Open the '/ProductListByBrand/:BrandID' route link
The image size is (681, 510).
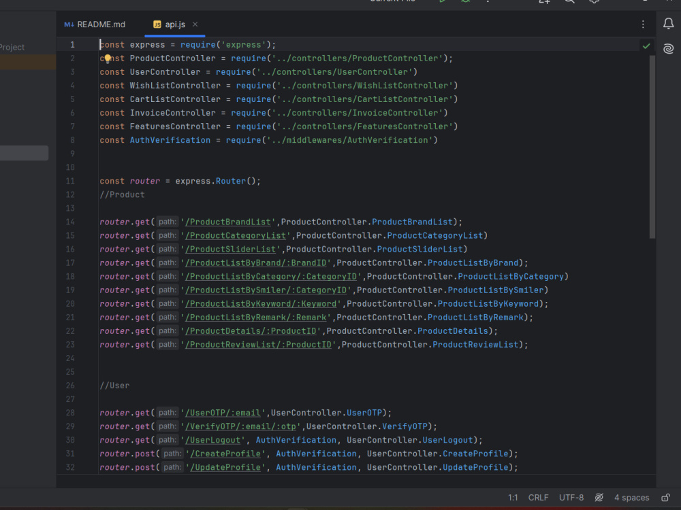pos(257,262)
